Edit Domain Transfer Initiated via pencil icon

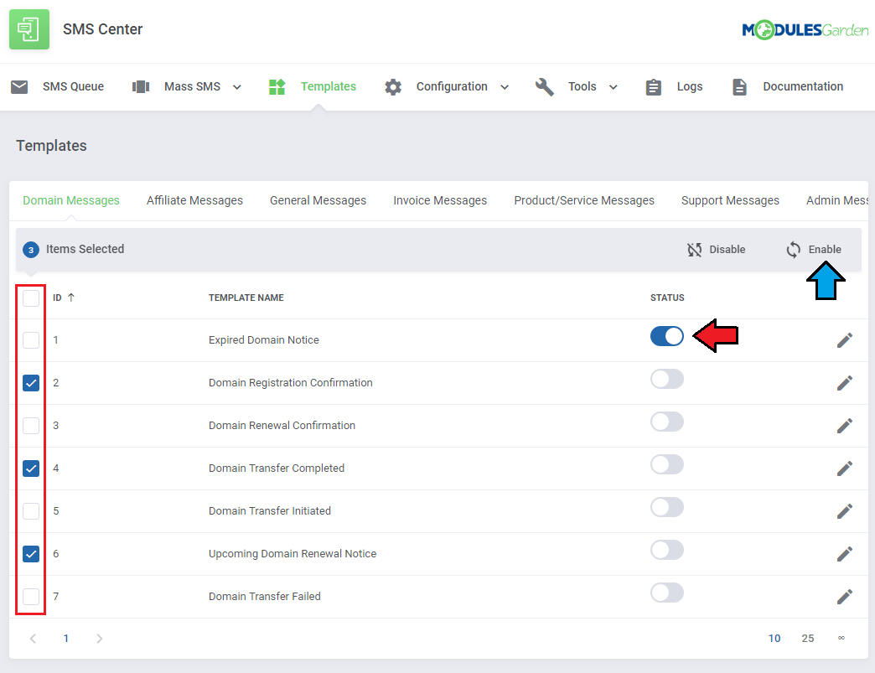click(x=844, y=511)
